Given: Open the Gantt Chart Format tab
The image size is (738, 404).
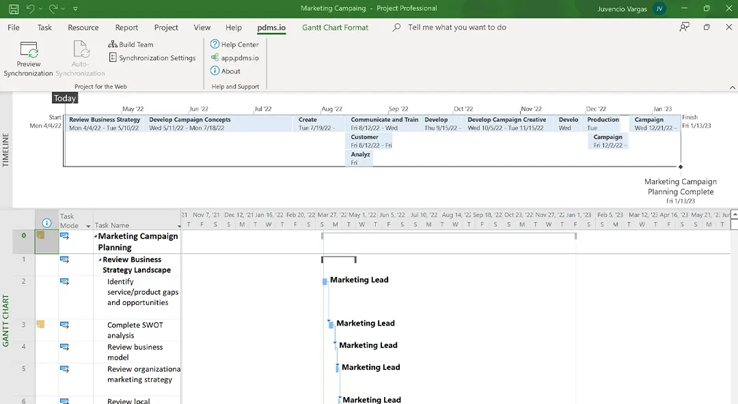Looking at the screenshot, I should click(334, 27).
